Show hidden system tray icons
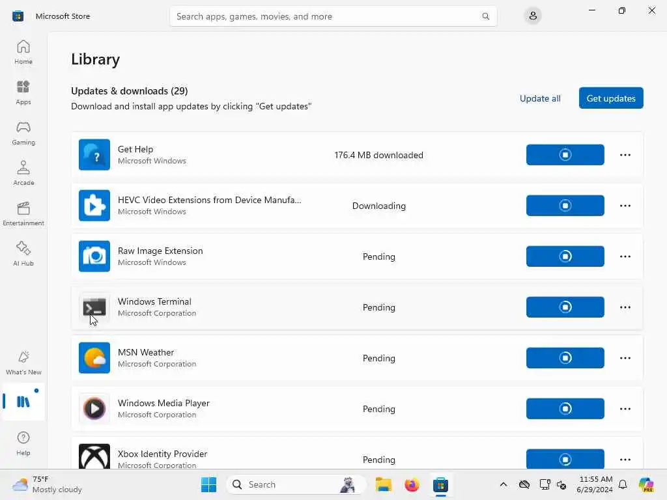 504,484
